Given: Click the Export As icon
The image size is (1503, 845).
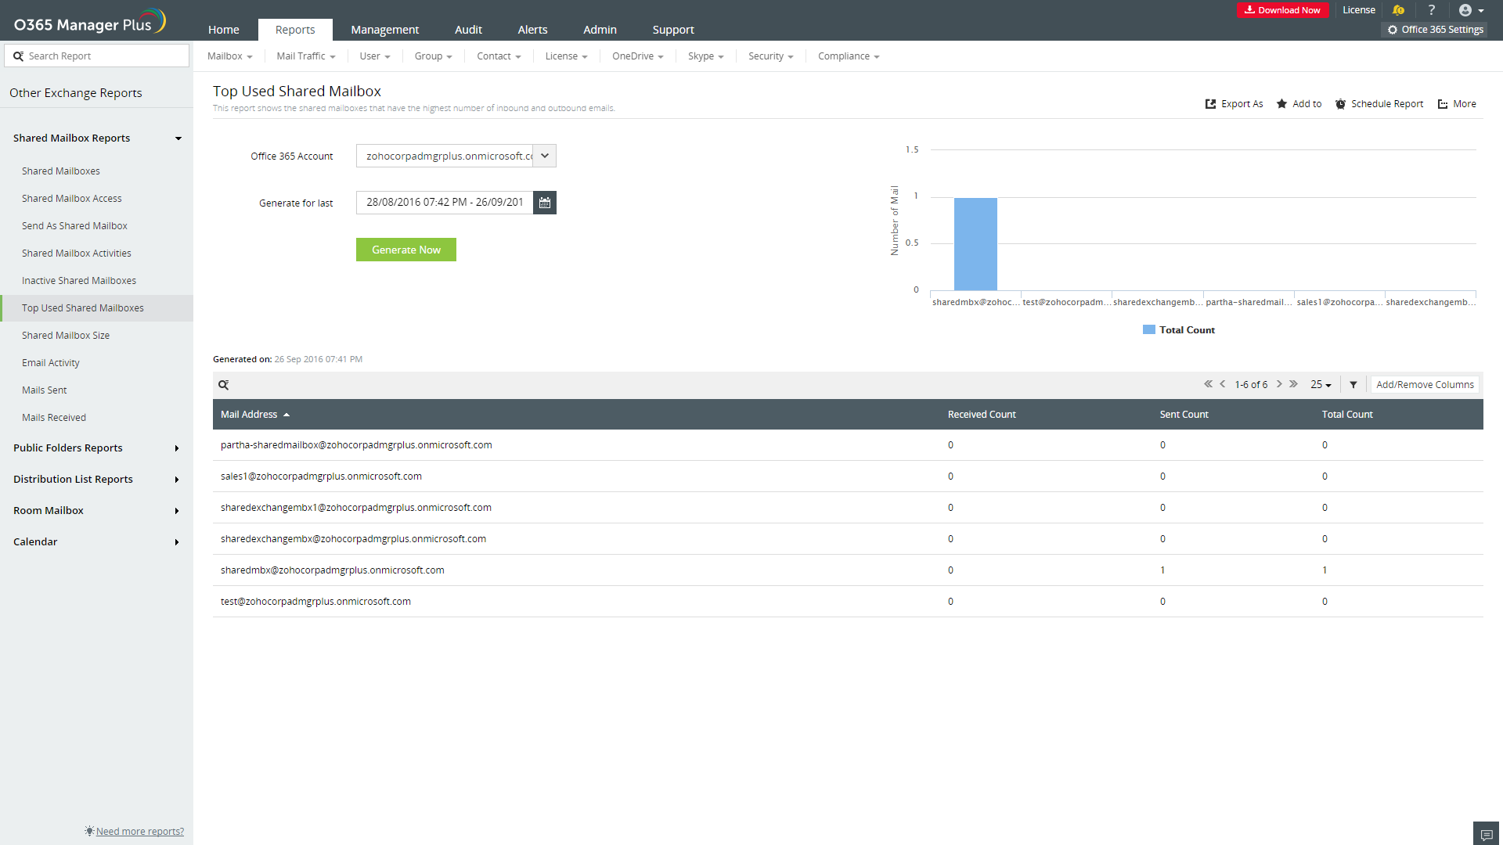Looking at the screenshot, I should click(x=1210, y=104).
